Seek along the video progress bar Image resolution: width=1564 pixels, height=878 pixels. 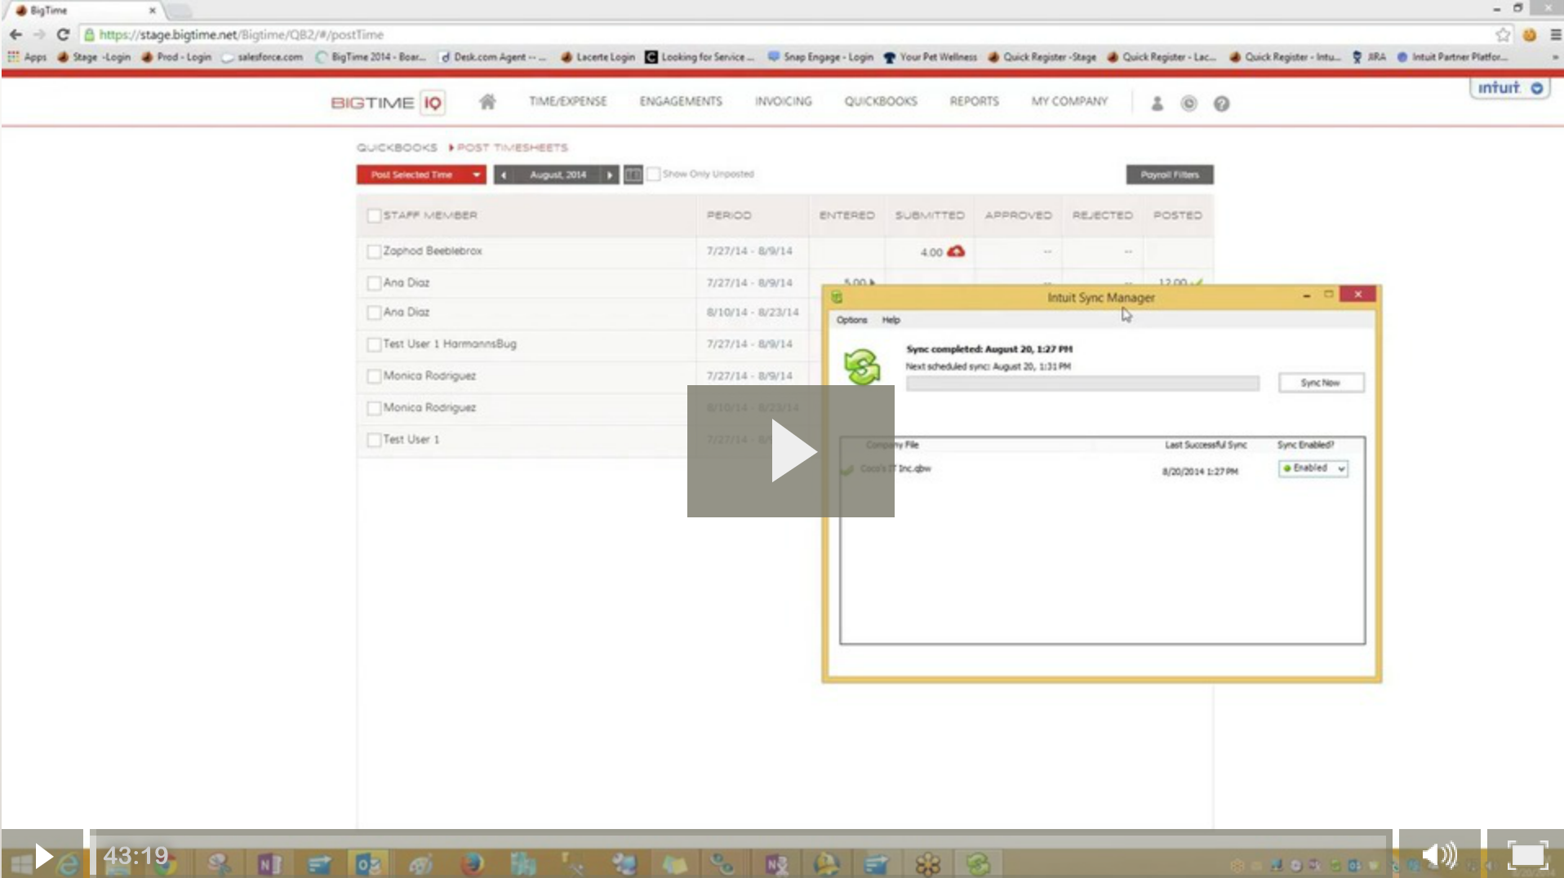click(x=740, y=854)
